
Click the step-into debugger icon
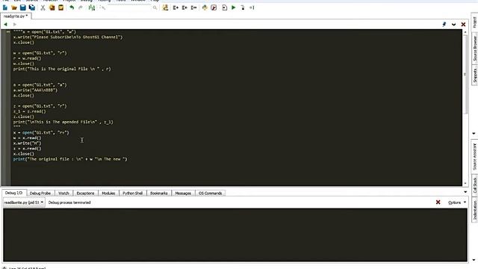(x=243, y=7)
